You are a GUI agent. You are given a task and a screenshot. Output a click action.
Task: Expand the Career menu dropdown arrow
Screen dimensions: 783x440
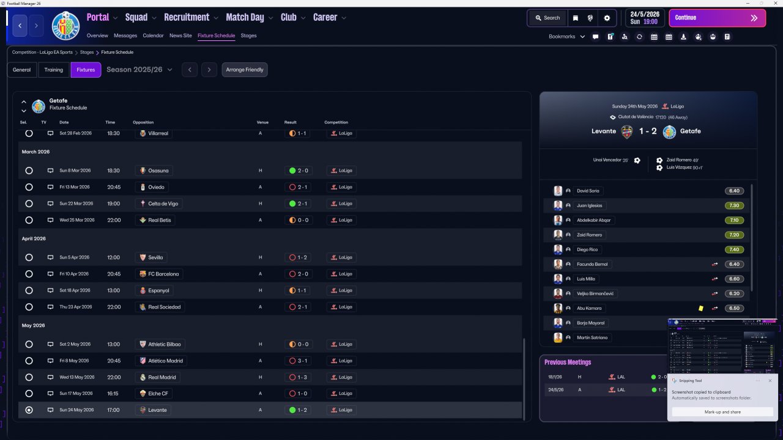[x=344, y=18]
